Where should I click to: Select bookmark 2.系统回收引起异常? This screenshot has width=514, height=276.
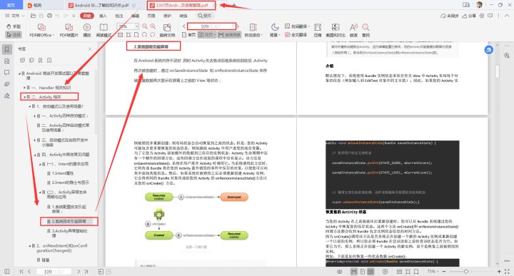(69, 221)
